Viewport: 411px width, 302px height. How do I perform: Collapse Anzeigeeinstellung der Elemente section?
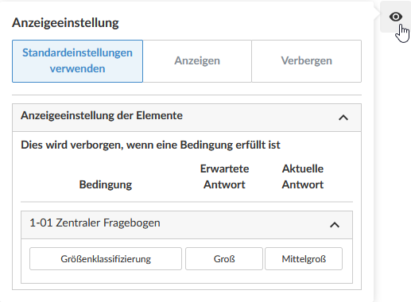click(x=343, y=118)
